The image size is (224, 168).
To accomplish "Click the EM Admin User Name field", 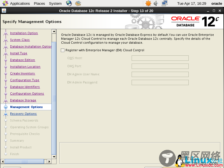I will click(160, 74).
